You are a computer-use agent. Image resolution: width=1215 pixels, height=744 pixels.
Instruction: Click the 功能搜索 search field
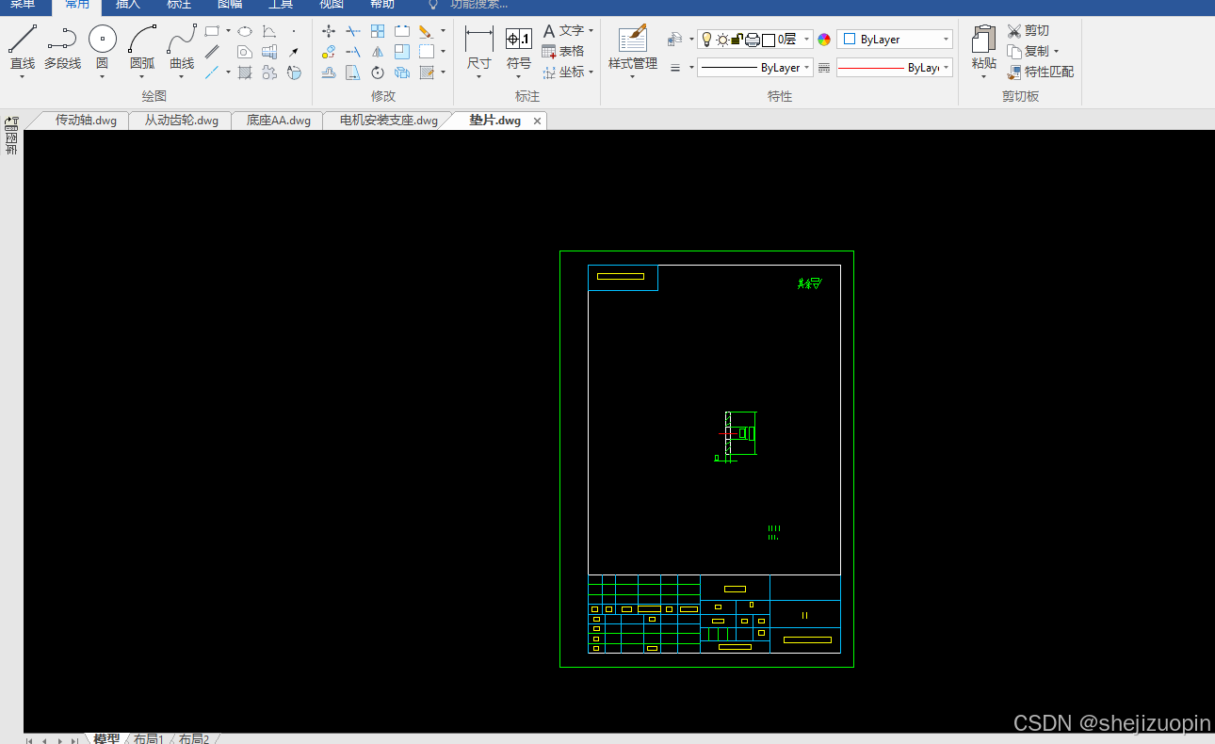[x=479, y=5]
